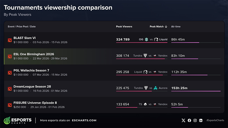The image size is (228, 128).
Task: Click BLAST Slam VI peak viewers bar
Action: click(142, 42)
